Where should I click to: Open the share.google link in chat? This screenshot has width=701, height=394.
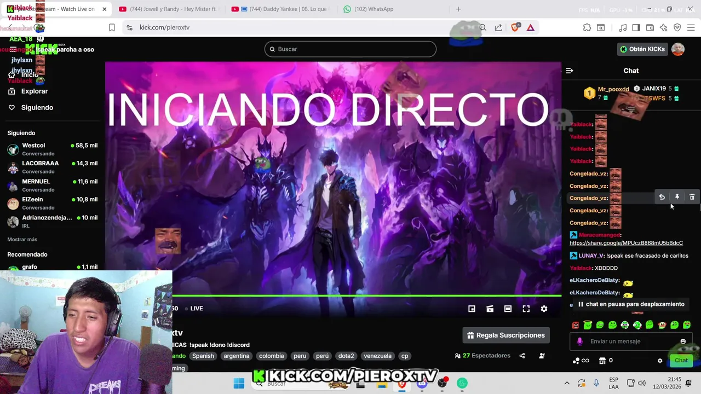click(626, 243)
